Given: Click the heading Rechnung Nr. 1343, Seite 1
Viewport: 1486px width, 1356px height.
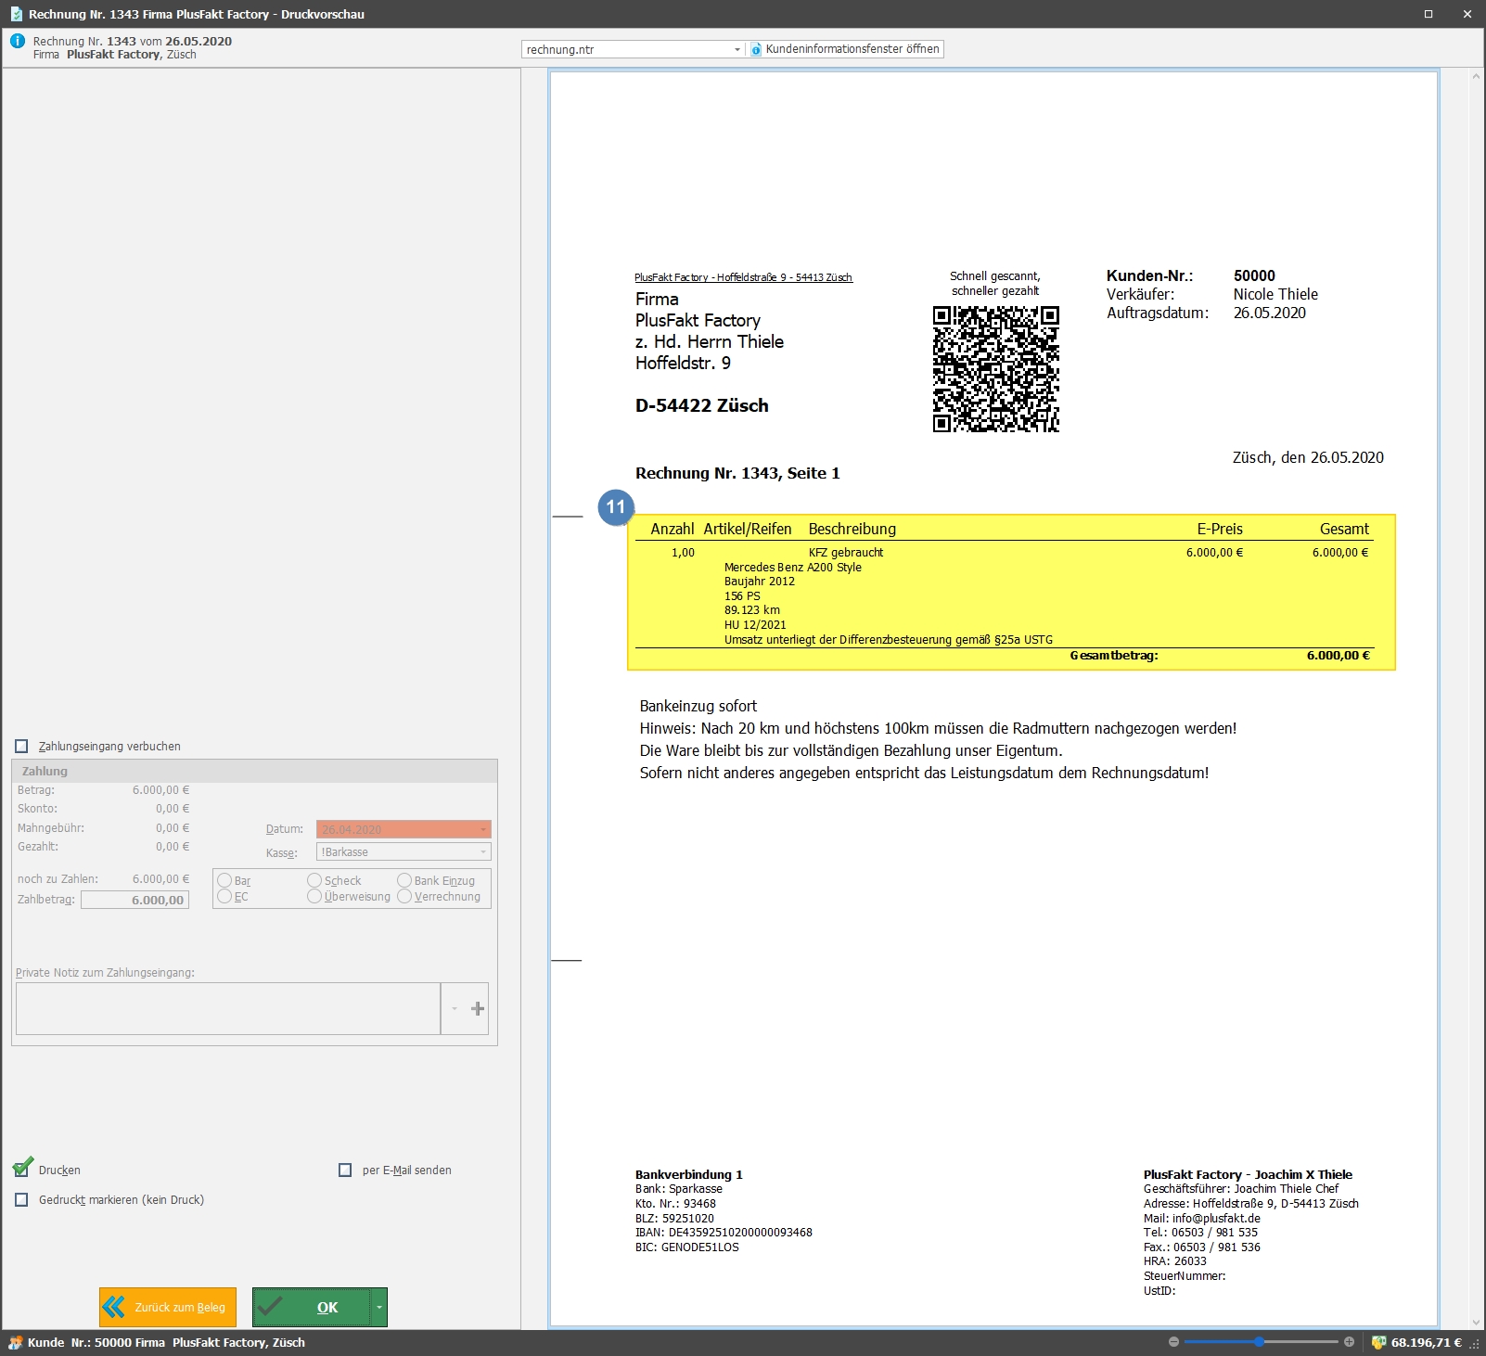Looking at the screenshot, I should (737, 473).
